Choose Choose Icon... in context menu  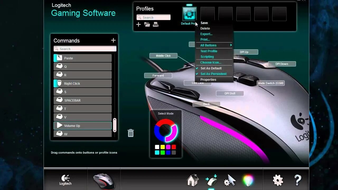[x=211, y=63]
